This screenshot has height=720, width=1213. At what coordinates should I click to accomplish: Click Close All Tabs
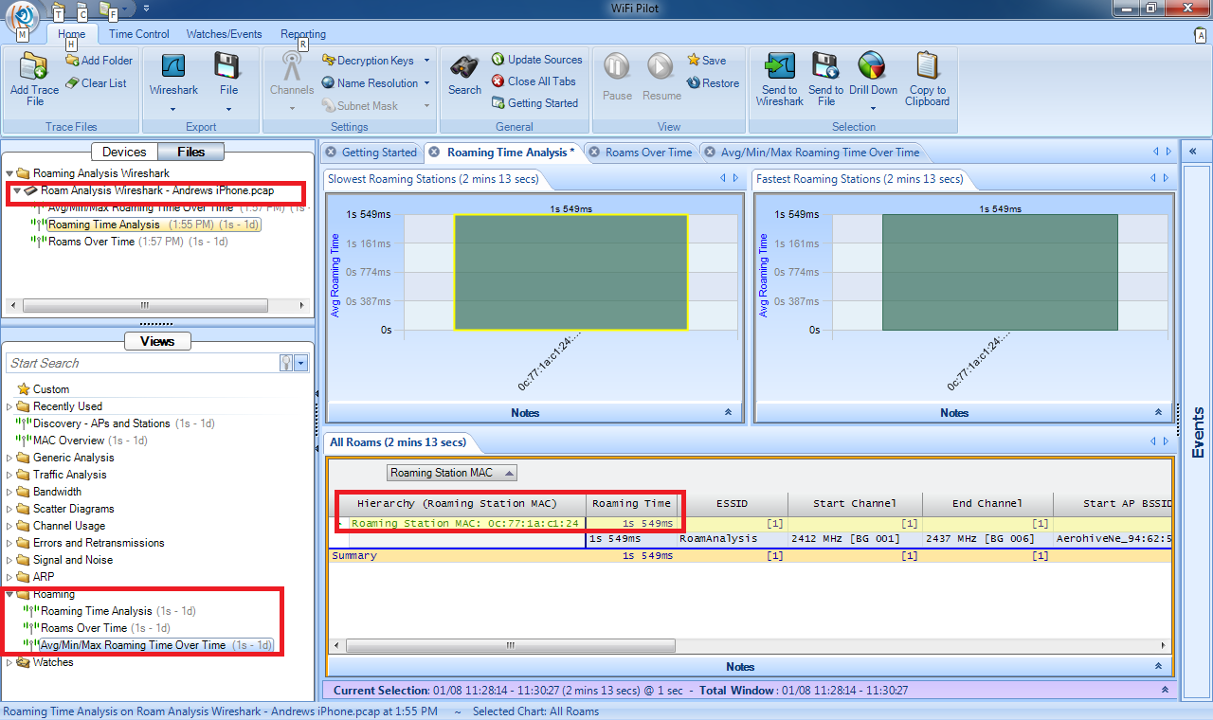(535, 81)
